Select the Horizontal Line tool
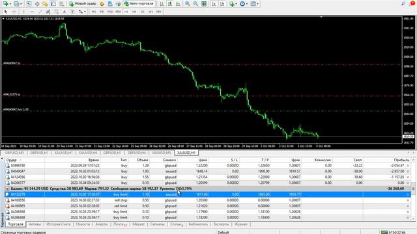Viewport: 417px width, 234px height. tap(32, 12)
